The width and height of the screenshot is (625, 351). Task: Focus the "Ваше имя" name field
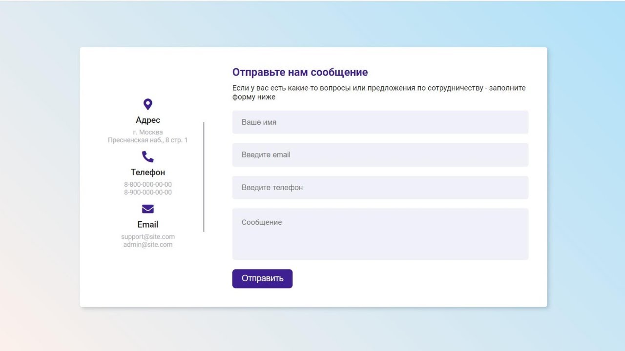380,122
